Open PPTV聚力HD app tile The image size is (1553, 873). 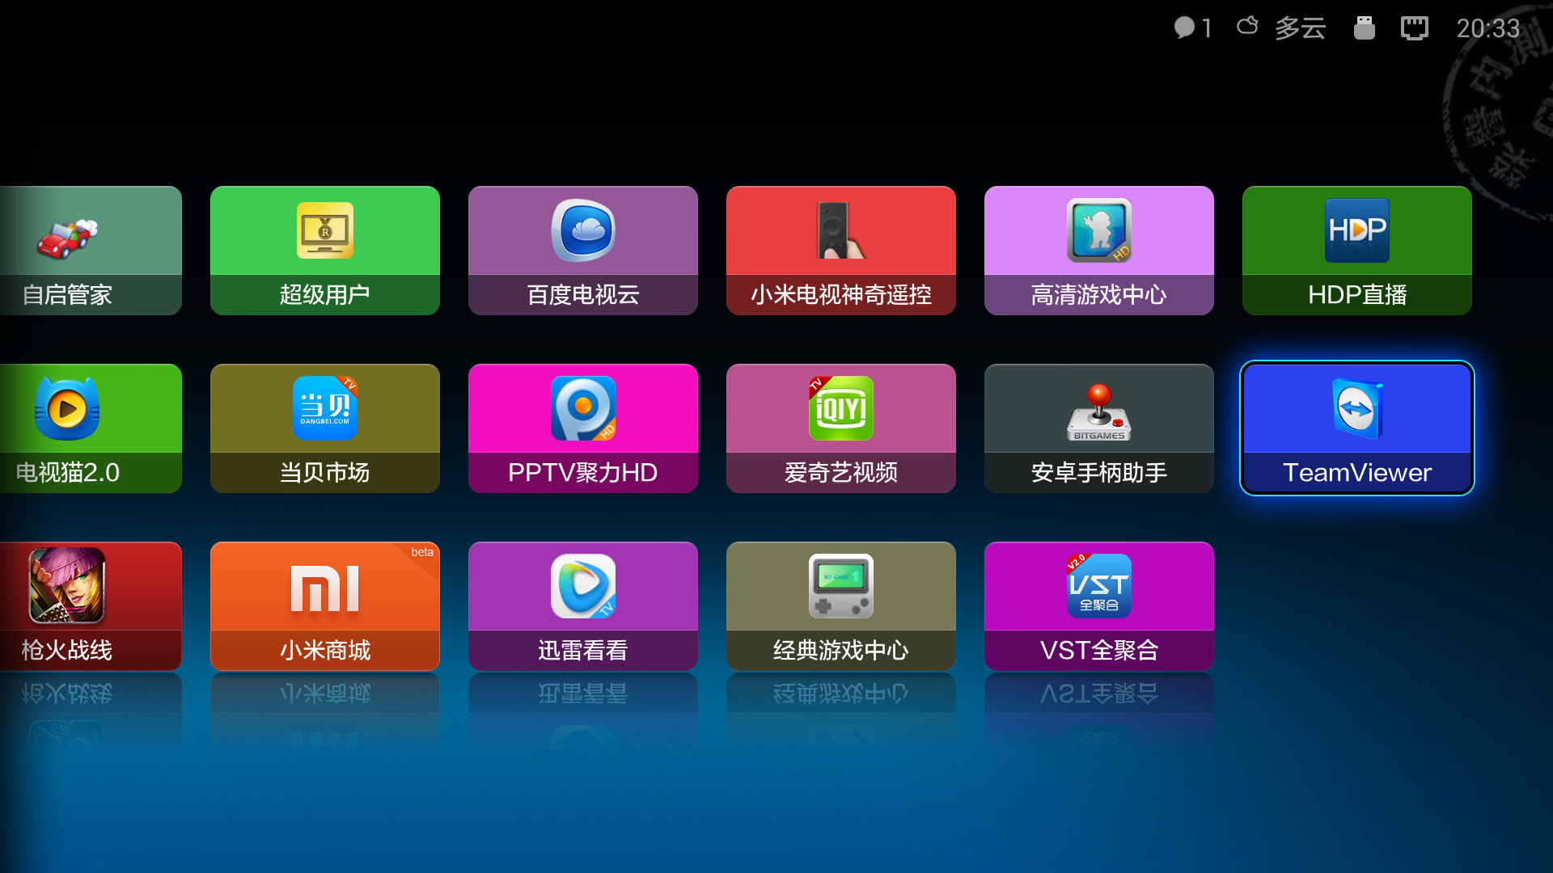(x=582, y=428)
